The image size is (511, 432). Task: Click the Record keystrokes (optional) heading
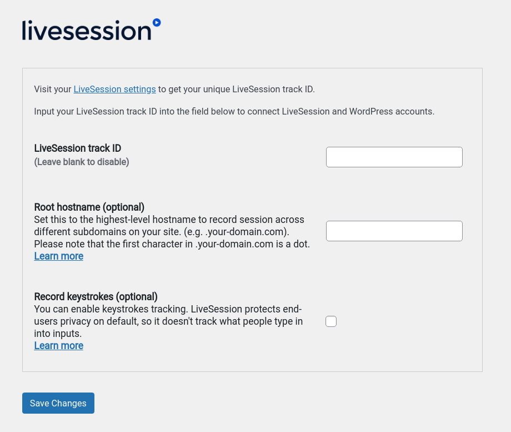tap(96, 296)
